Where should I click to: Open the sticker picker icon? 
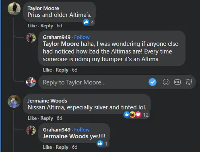189,82
